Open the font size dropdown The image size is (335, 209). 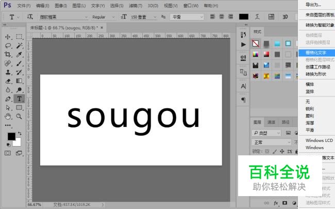[x=155, y=17]
